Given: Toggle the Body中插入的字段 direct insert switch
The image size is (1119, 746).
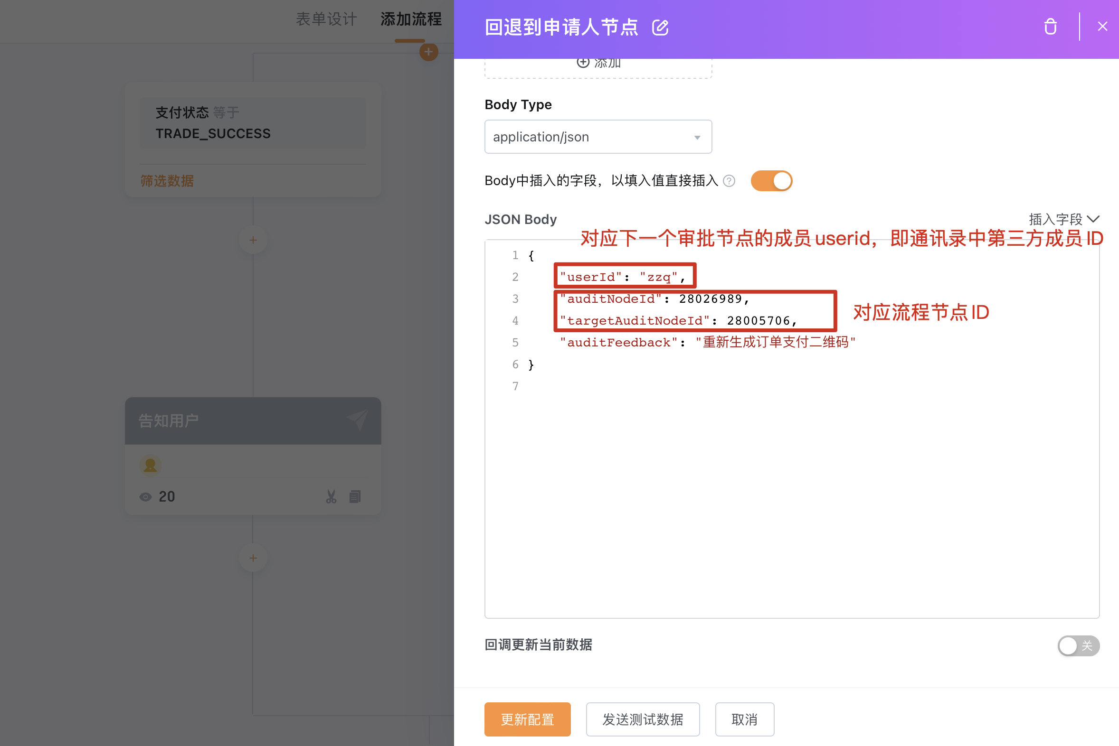Looking at the screenshot, I should pyautogui.click(x=771, y=181).
